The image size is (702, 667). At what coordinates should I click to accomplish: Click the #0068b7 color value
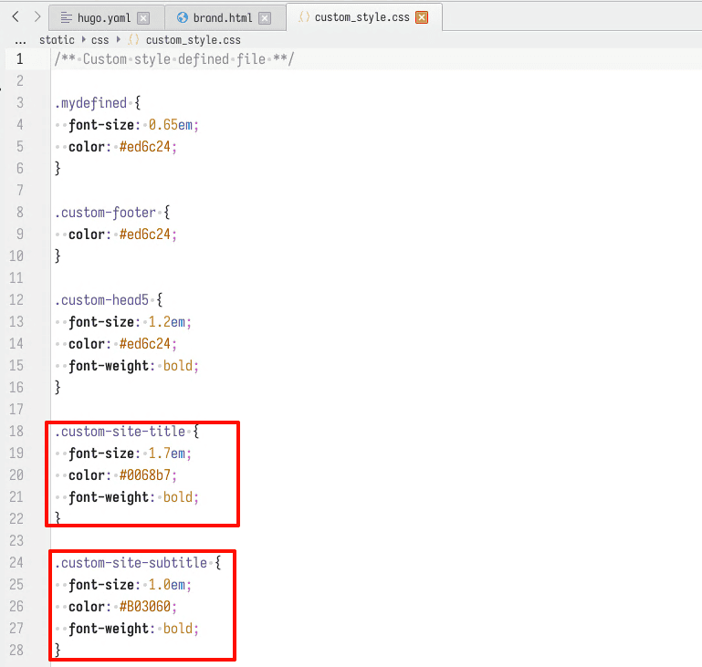point(148,475)
